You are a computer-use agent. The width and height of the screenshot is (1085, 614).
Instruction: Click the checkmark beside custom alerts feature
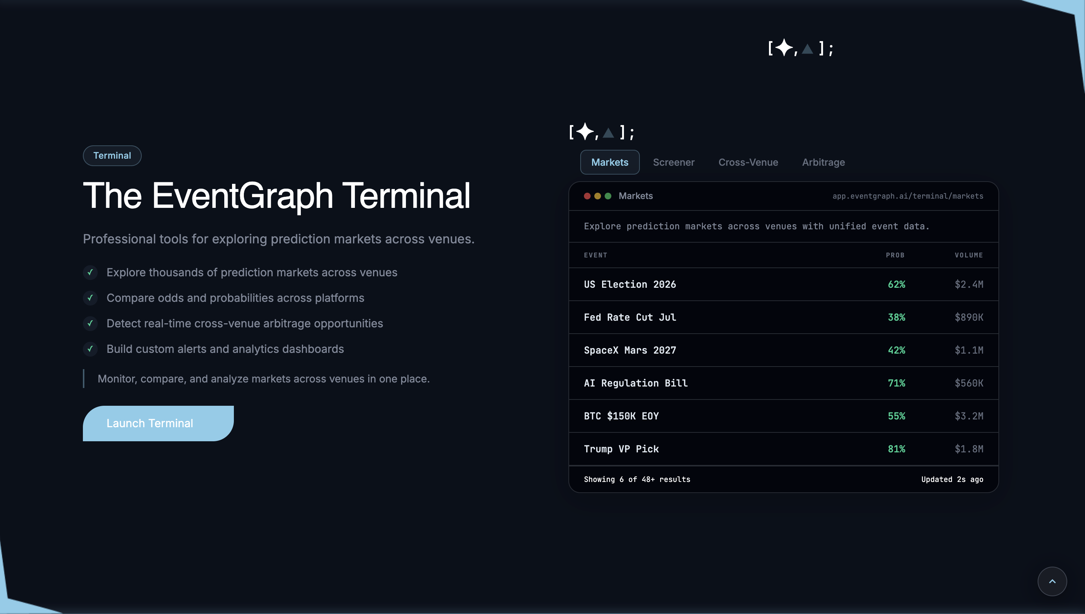tap(90, 349)
